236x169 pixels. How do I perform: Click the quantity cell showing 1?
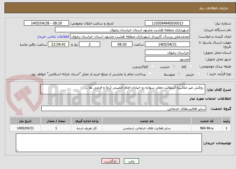[56, 128]
